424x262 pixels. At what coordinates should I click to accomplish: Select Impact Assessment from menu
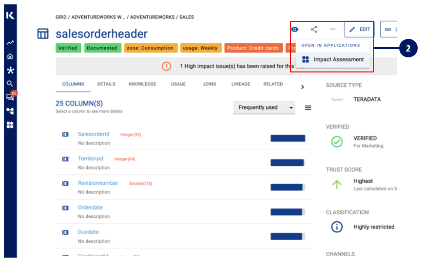tap(333, 59)
